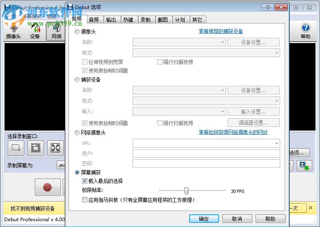Enable 应用伽马斜坡 checkbox
The width and height of the screenshot is (320, 227).
[x=85, y=199]
